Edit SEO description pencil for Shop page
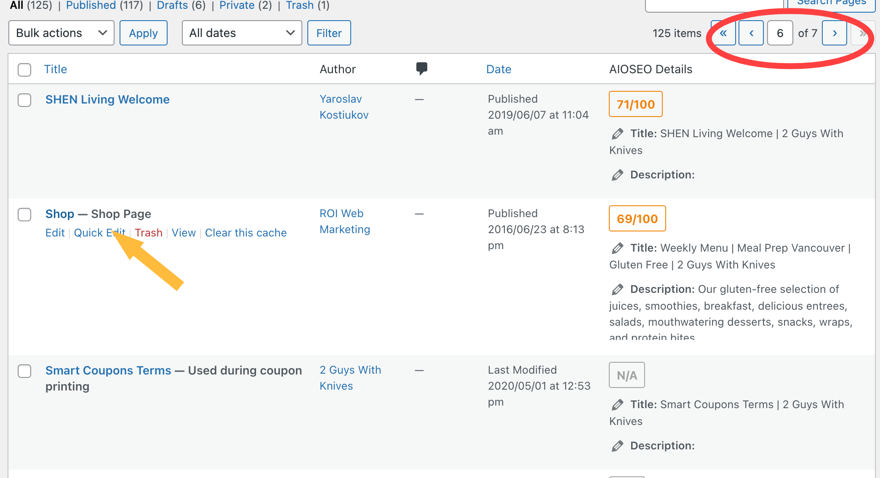The height and width of the screenshot is (478, 880). click(x=617, y=289)
